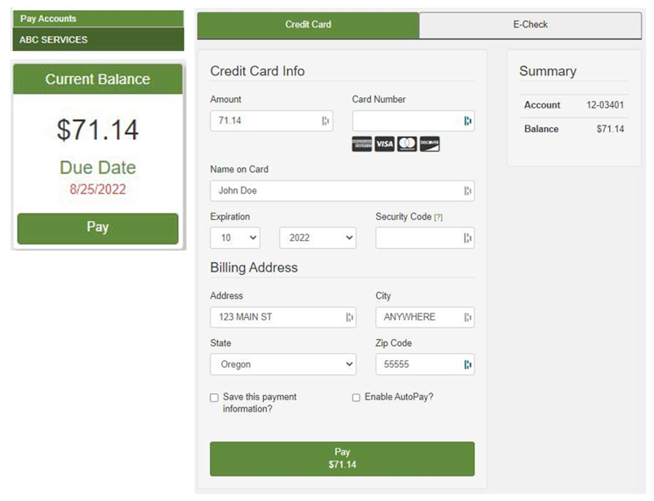Viewport: 654px width, 501px height.
Task: Select ABC SERVICES in Pay Accounts
Action: [98, 40]
